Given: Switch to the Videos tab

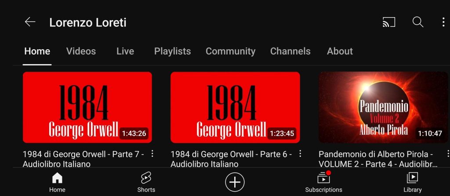Looking at the screenshot, I should pyautogui.click(x=81, y=51).
